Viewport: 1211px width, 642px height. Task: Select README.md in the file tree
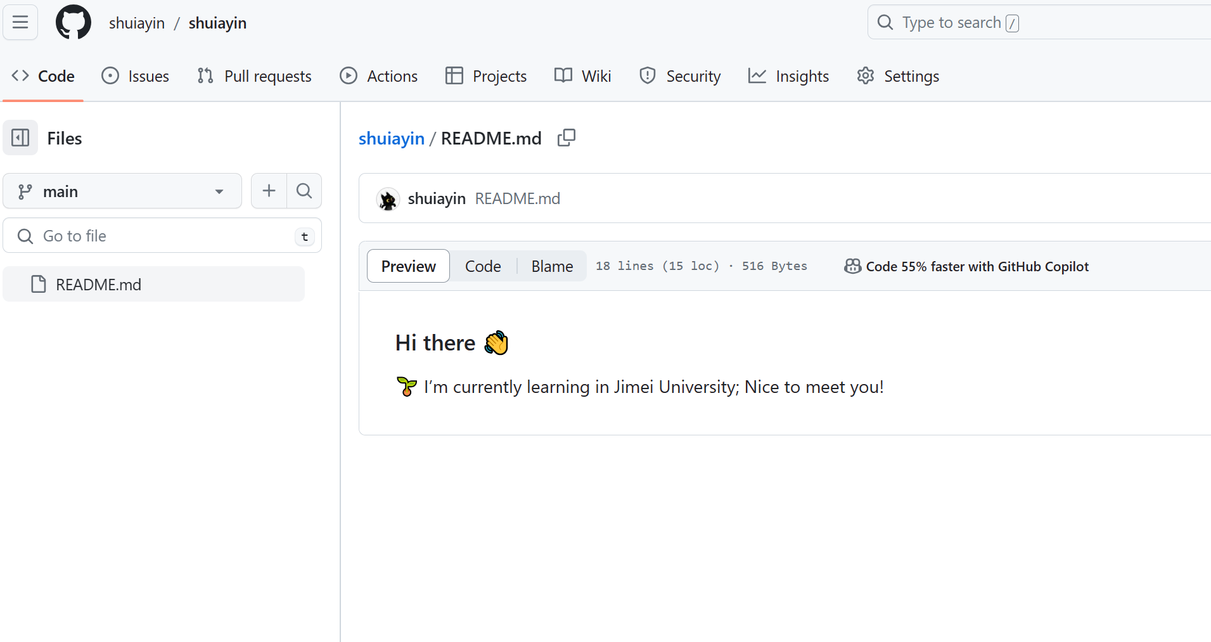[x=98, y=285]
